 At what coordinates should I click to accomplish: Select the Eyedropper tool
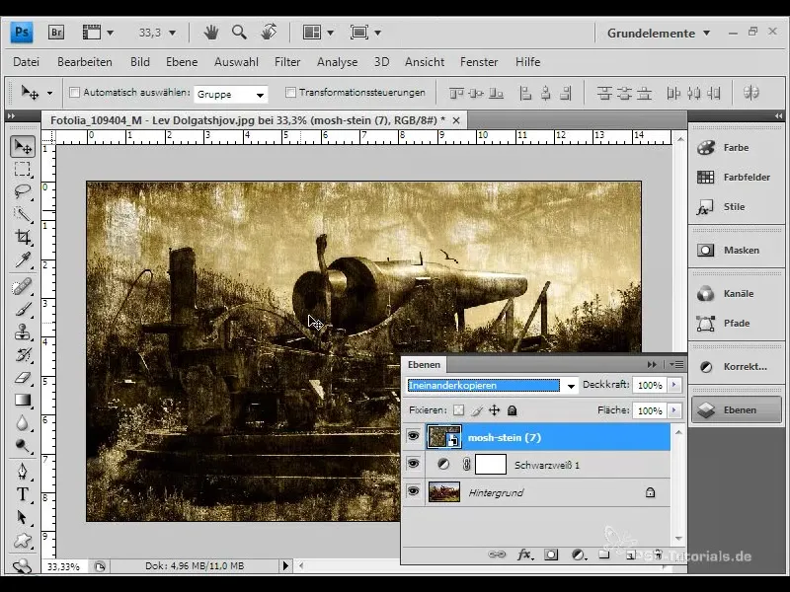[x=23, y=259]
